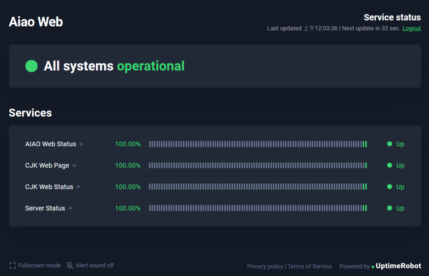Open the CJK Web Page monitor

(x=47, y=166)
